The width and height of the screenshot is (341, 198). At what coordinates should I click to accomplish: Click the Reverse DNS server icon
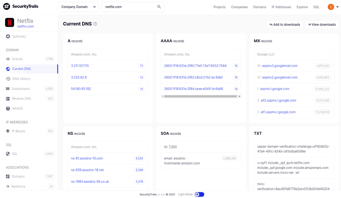point(8,99)
